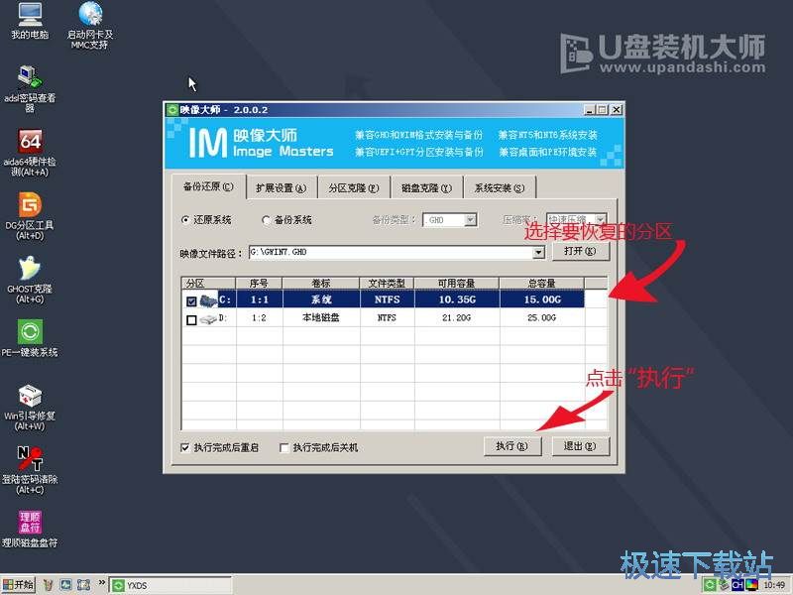Click 卷标 column header

[x=320, y=284]
